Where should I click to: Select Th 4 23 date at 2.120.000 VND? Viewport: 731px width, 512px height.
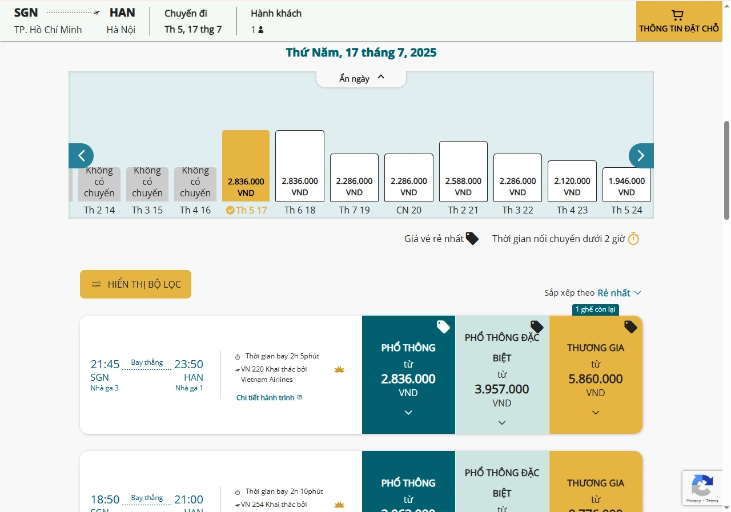click(x=572, y=181)
